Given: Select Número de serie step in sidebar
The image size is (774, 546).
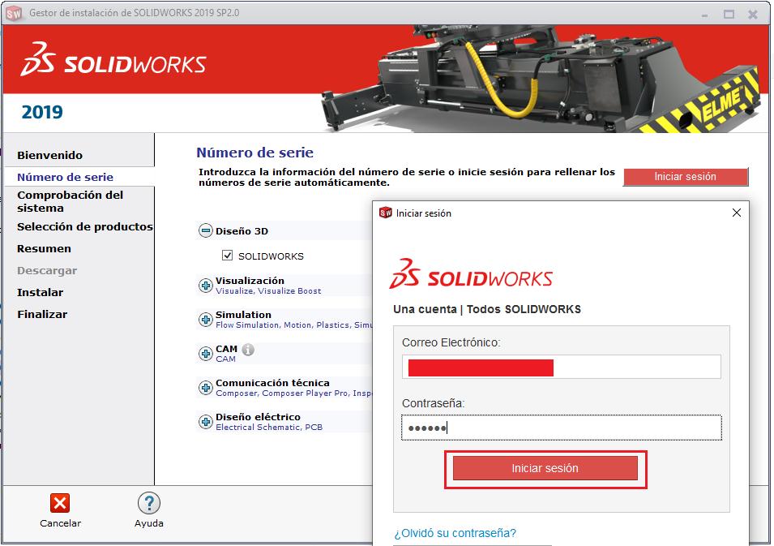Looking at the screenshot, I should coord(65,177).
